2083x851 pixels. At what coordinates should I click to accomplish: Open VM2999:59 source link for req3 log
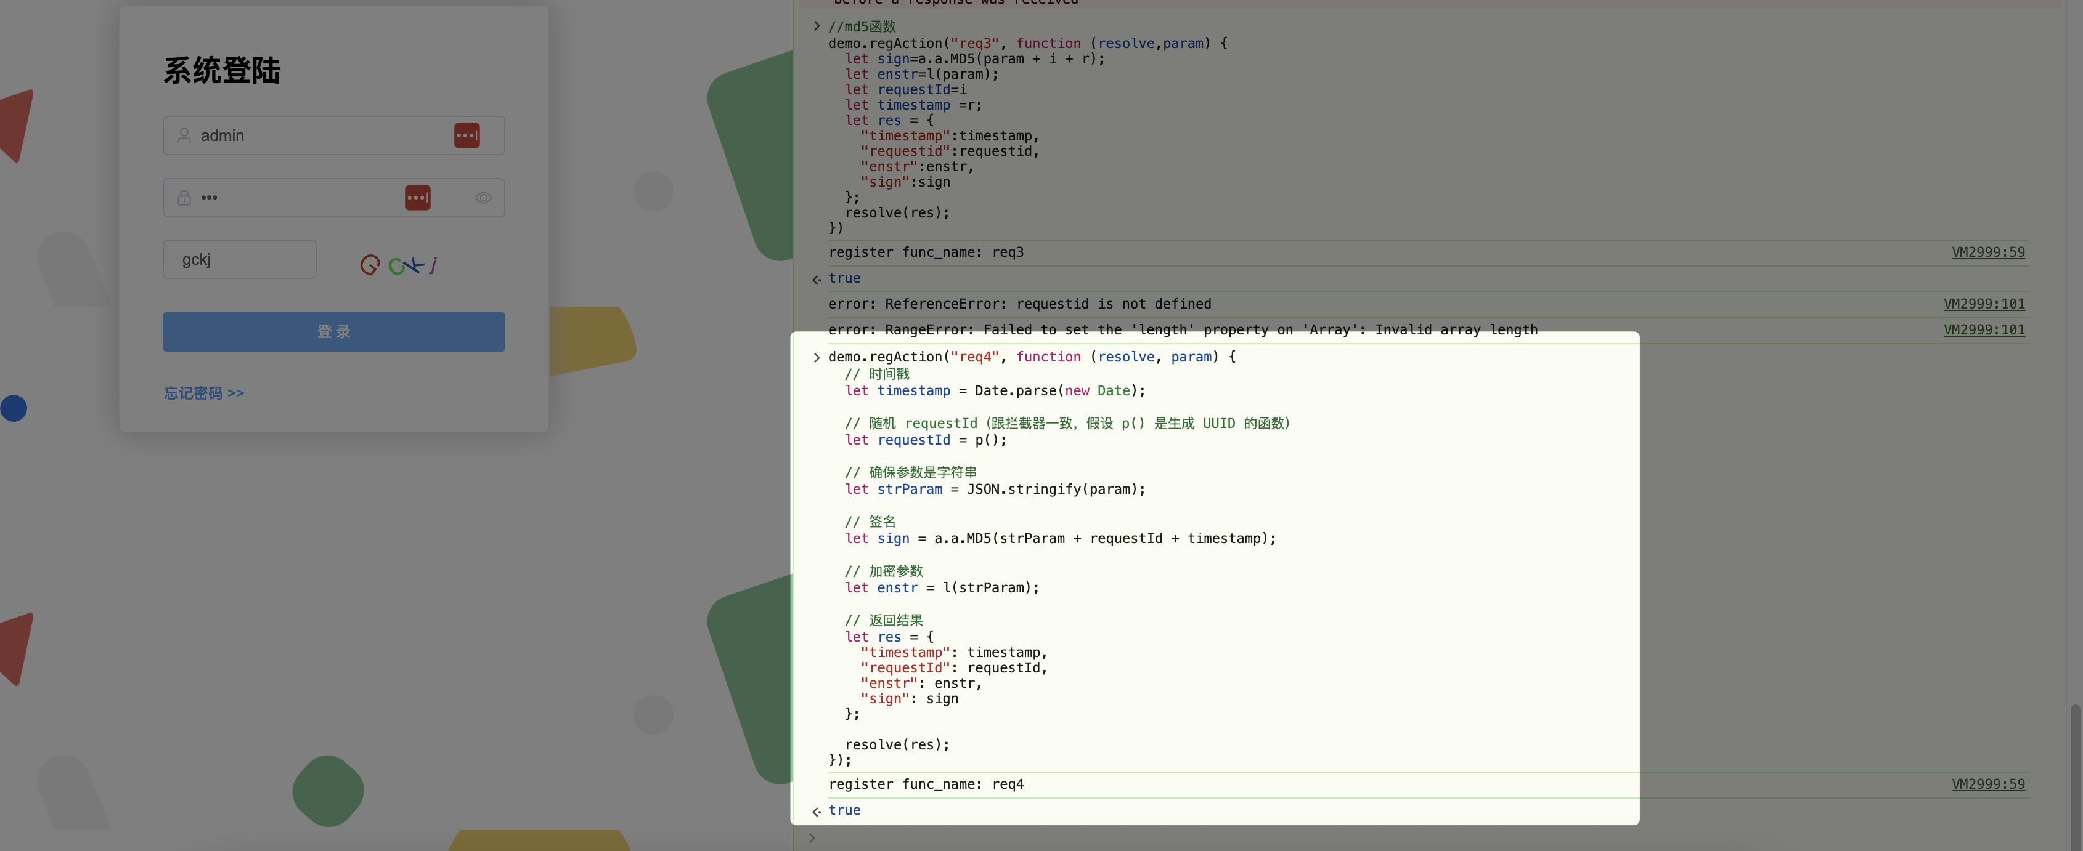(x=1987, y=252)
